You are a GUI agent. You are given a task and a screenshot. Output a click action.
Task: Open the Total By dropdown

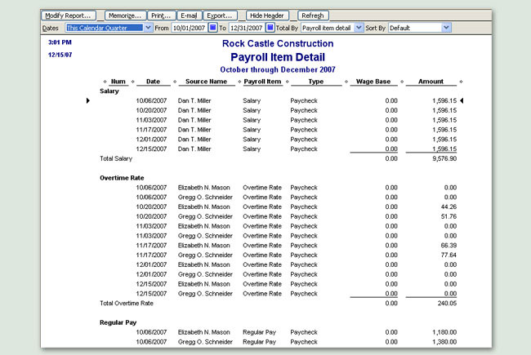tap(359, 28)
